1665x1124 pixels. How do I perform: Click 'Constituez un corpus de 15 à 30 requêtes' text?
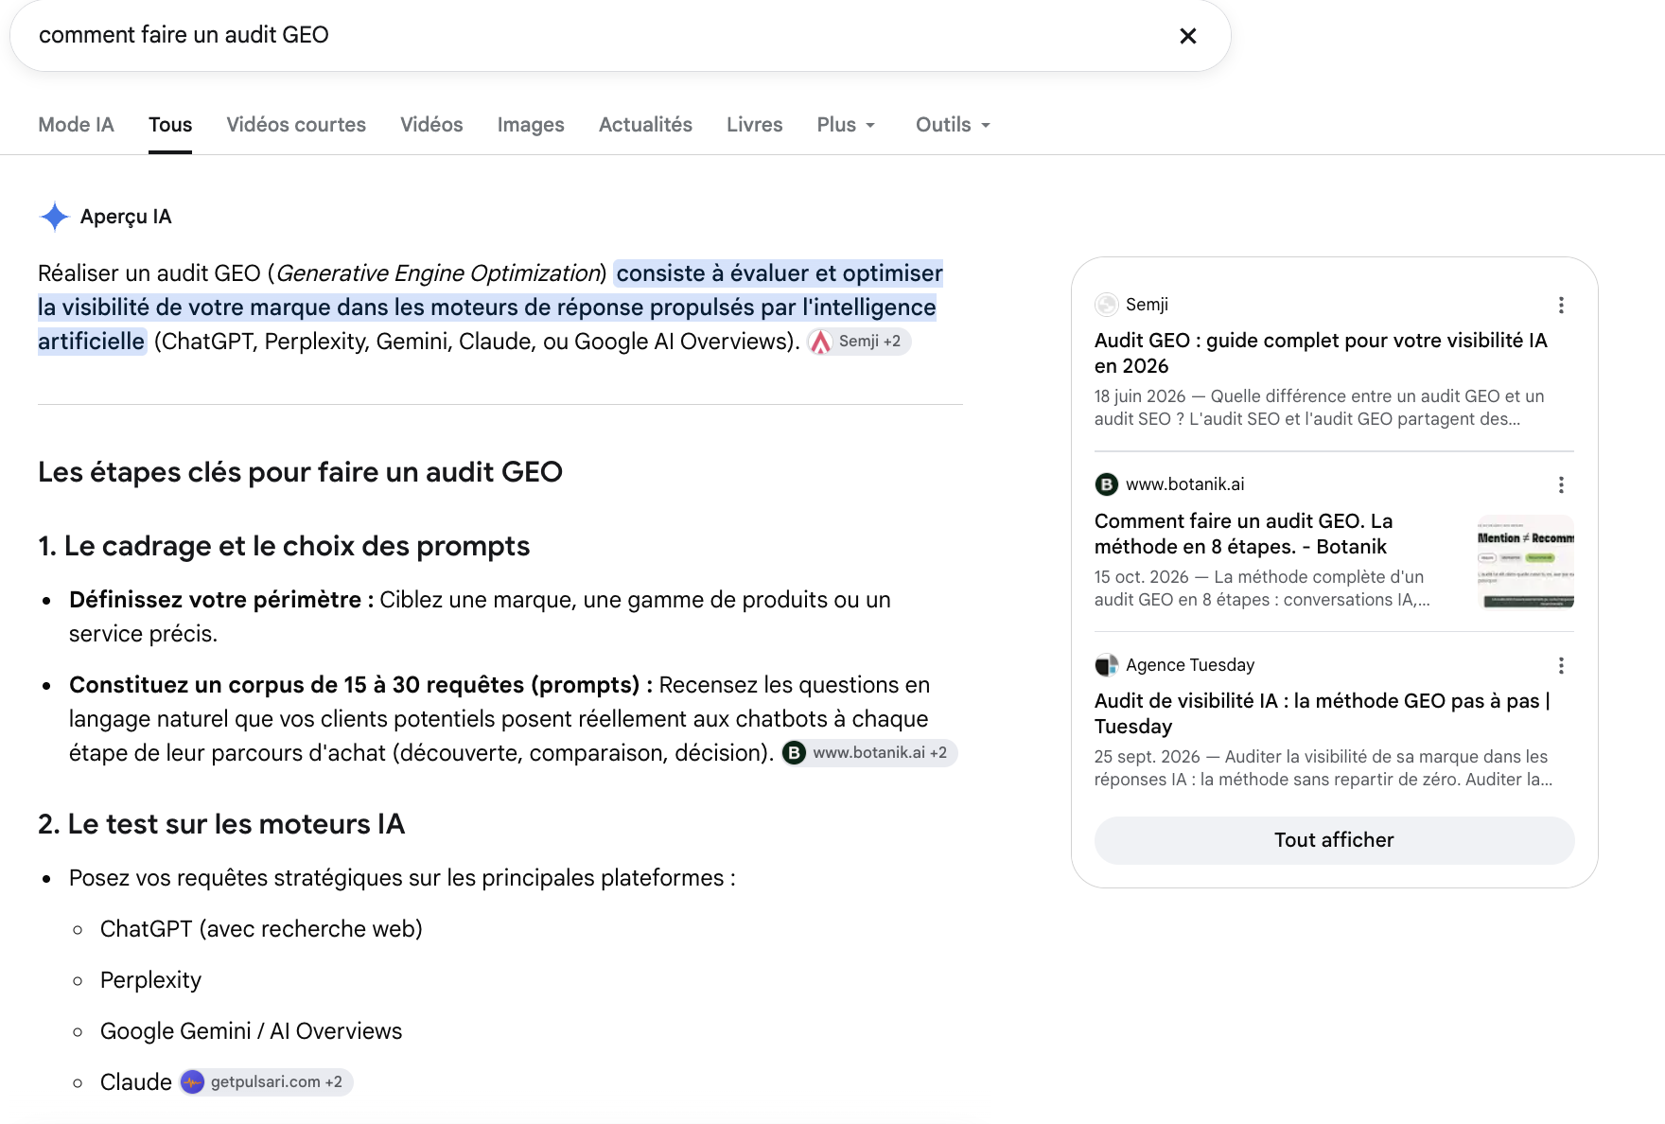coord(296,685)
